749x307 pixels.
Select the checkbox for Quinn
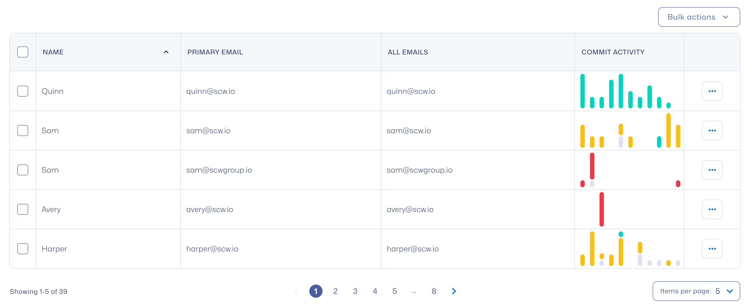coord(23,91)
